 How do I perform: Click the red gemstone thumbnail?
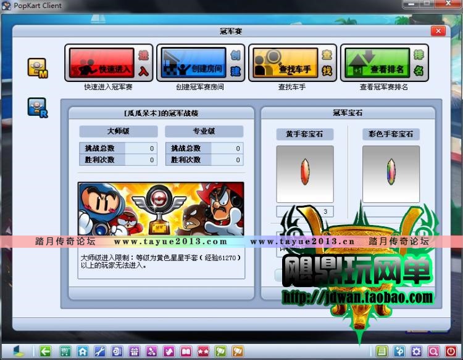point(305,174)
